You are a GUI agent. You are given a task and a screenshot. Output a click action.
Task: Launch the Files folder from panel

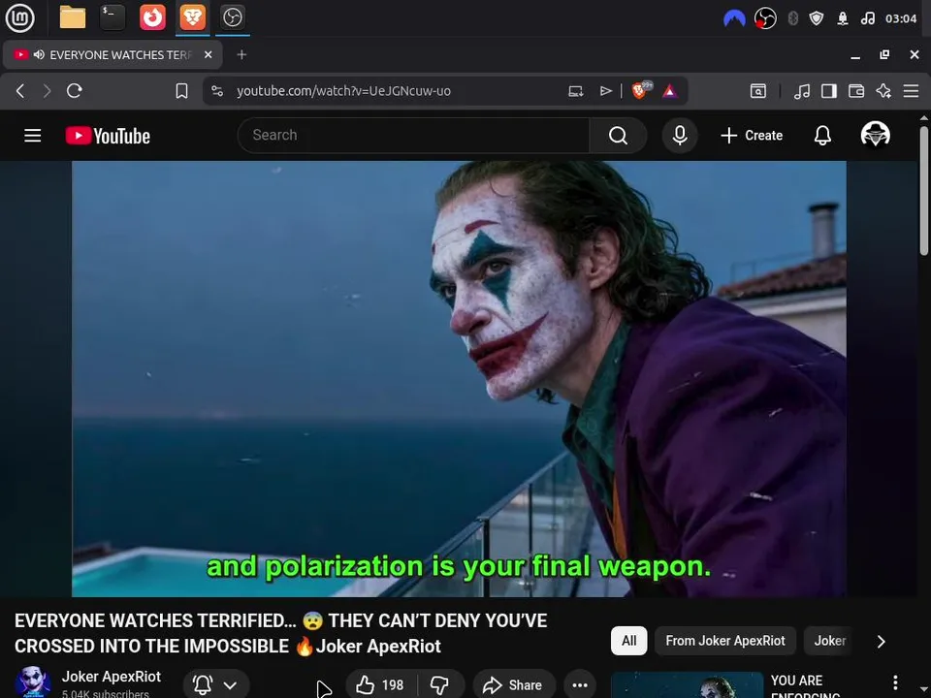73,17
